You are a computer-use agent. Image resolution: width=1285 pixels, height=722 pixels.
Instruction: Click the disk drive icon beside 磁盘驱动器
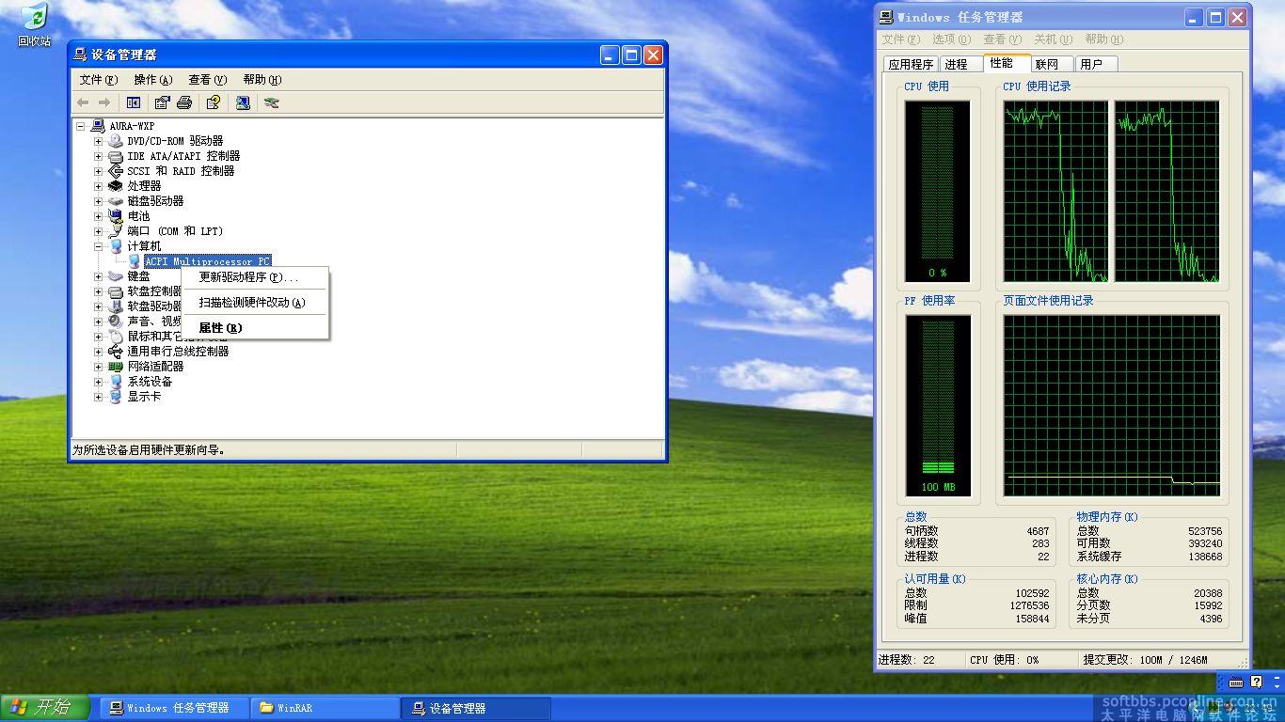116,201
